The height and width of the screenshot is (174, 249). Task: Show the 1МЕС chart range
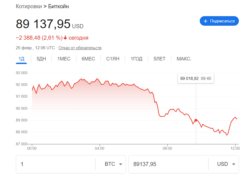point(64,59)
